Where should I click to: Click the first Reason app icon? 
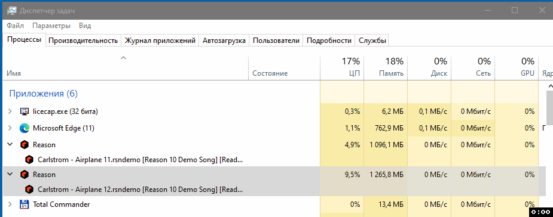pyautogui.click(x=25, y=144)
